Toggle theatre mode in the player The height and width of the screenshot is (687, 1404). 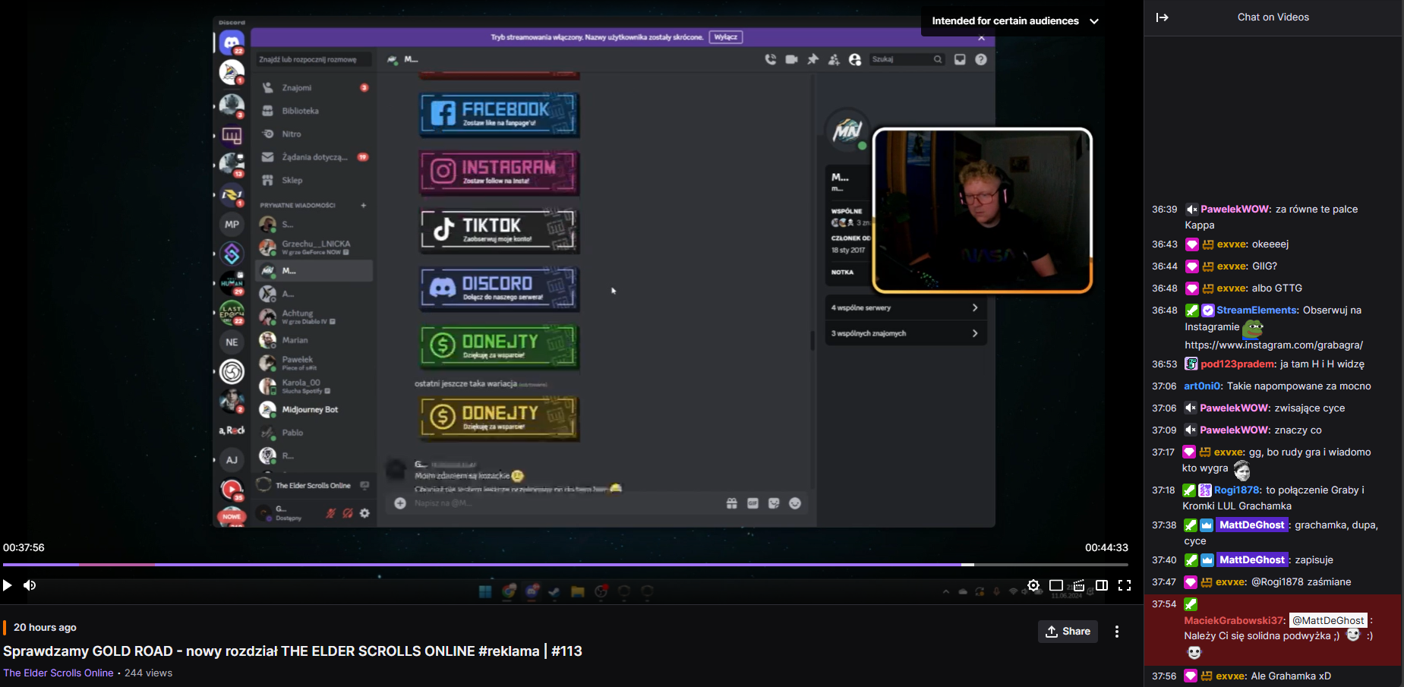click(x=1055, y=585)
